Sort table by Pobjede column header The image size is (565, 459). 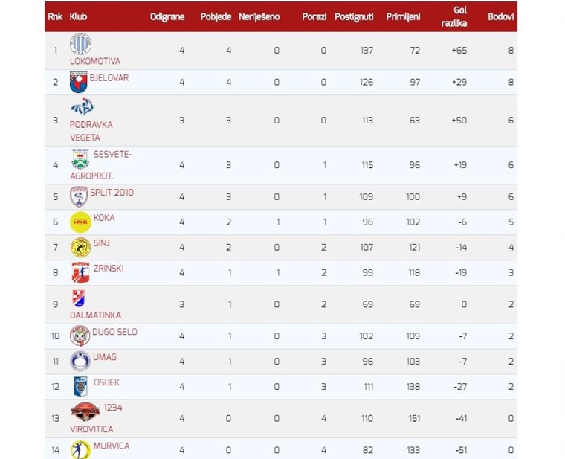pos(216,16)
